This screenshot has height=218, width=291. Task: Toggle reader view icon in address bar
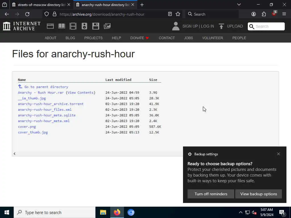(x=170, y=14)
